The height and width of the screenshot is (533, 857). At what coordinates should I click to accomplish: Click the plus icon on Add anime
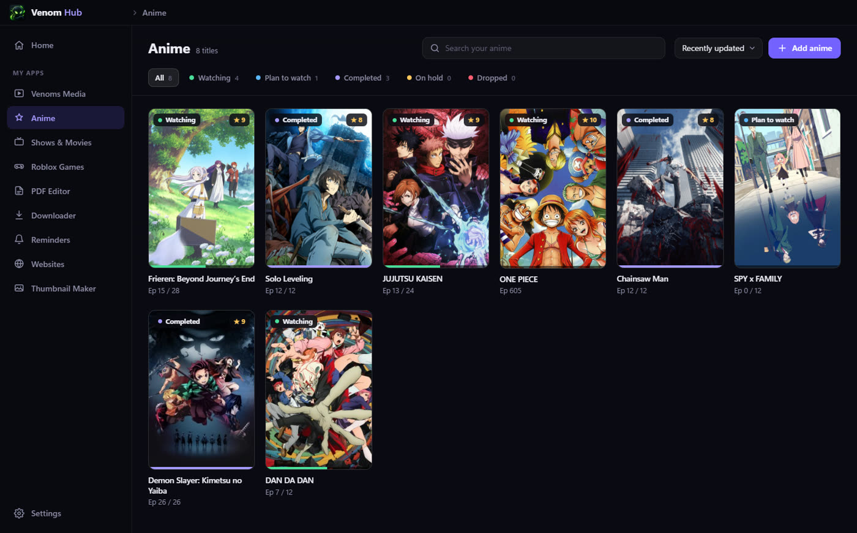coord(782,48)
